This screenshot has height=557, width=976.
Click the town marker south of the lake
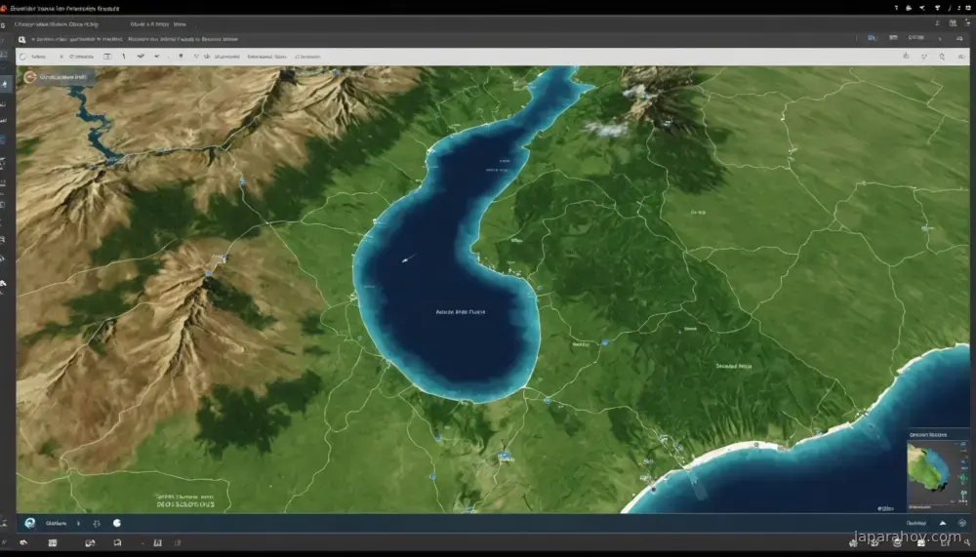505,457
